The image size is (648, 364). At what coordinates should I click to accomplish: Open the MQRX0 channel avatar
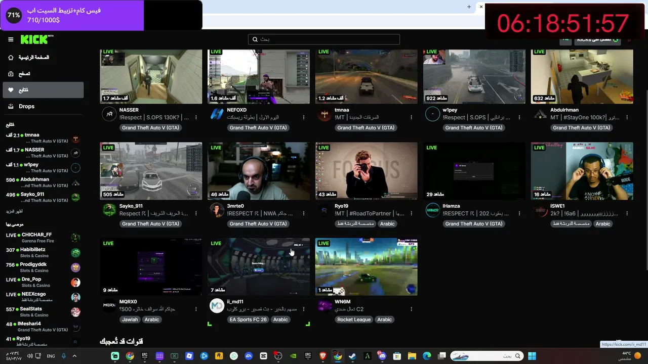pyautogui.click(x=109, y=306)
